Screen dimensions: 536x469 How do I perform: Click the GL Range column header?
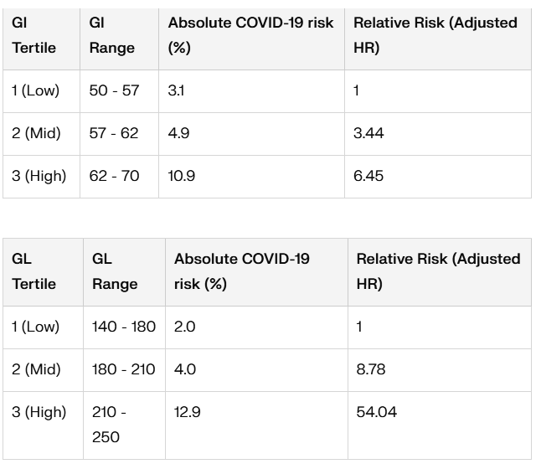click(x=115, y=271)
